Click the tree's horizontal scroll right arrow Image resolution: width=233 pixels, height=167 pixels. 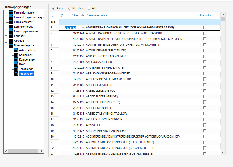[42, 151]
